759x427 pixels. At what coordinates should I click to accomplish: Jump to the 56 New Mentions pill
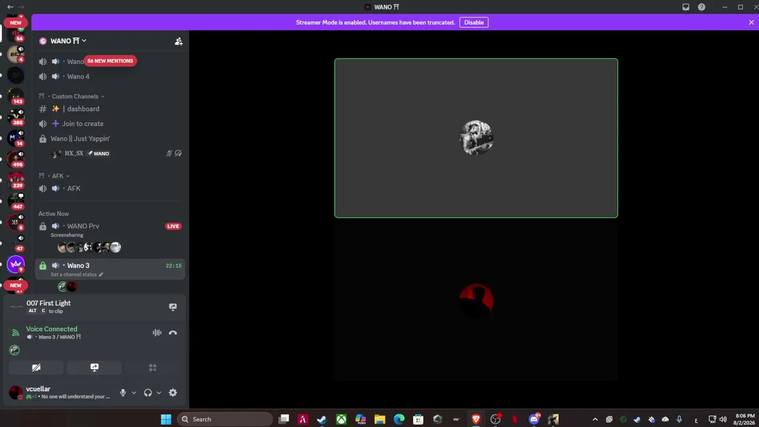(110, 61)
